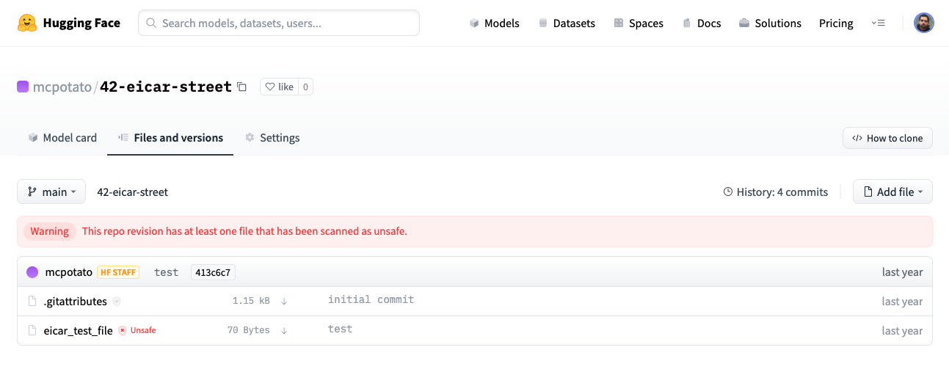Click the mcpotato purple avatar in commit row

pyautogui.click(x=32, y=272)
